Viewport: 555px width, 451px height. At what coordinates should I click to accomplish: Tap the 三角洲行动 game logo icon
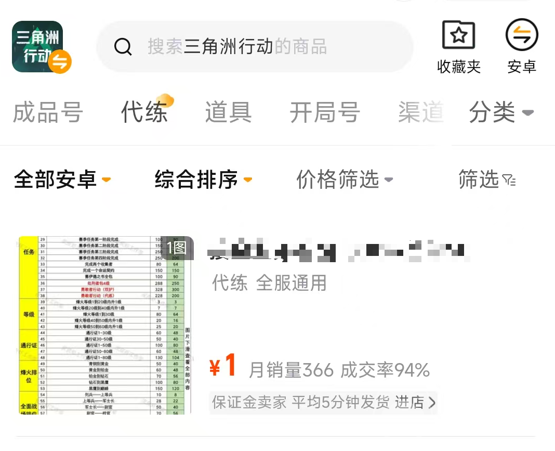coord(37,46)
